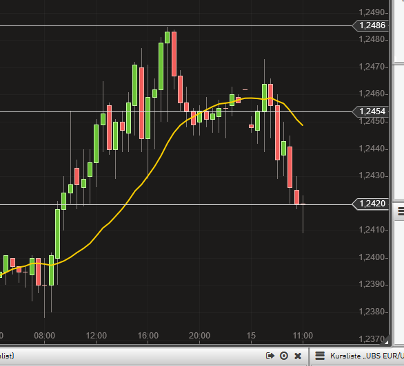
Task: Open the Kursliste hamburger menu
Action: [x=320, y=356]
